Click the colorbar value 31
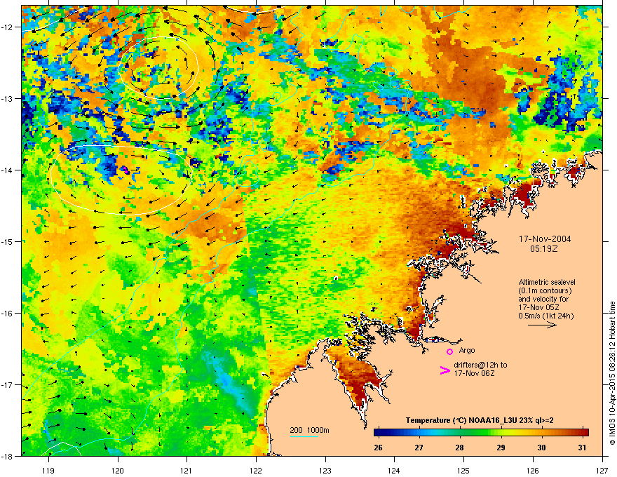The image size is (617, 477). (x=583, y=448)
